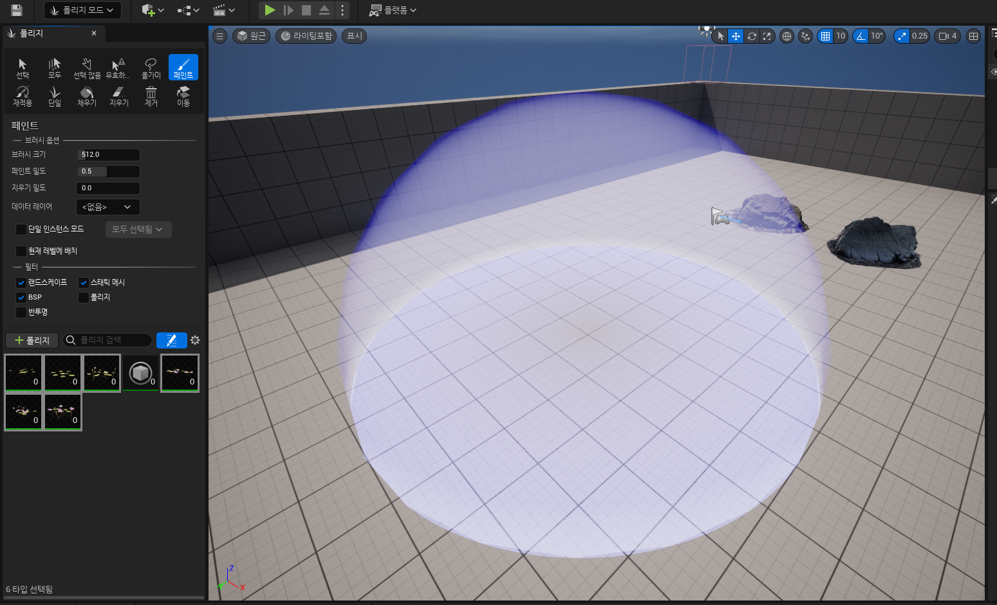Open the add content cube dropdown
The width and height of the screenshot is (997, 605).
153,10
